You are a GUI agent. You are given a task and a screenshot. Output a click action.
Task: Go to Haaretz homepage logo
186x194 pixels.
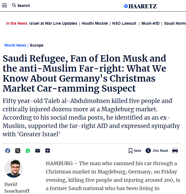coord(140,6)
